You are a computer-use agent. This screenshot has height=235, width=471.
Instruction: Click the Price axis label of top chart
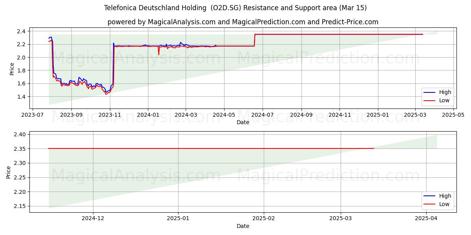[12, 68]
